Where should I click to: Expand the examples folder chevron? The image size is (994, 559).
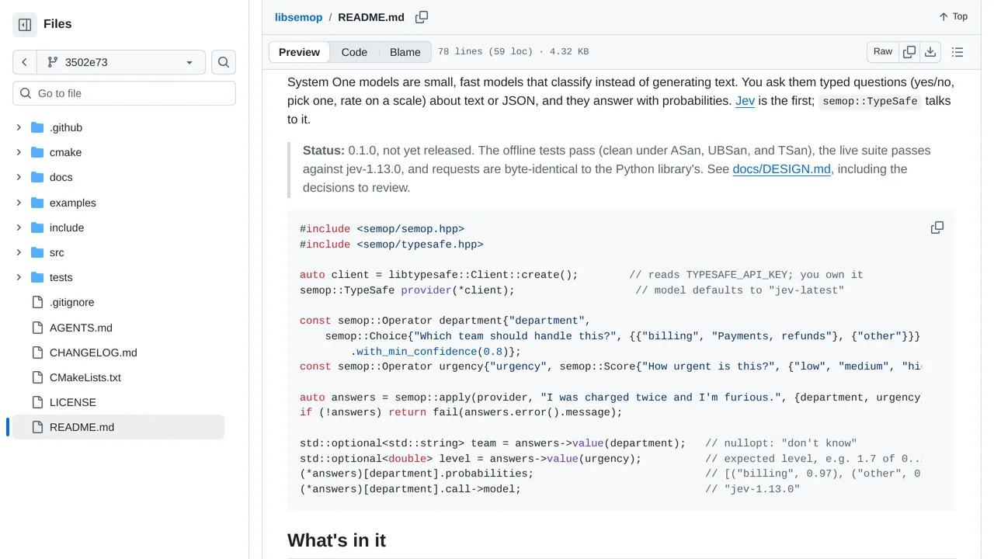pos(19,203)
